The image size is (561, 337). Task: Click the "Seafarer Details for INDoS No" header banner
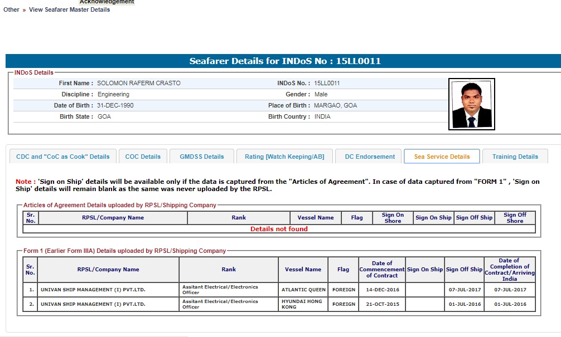pos(284,61)
